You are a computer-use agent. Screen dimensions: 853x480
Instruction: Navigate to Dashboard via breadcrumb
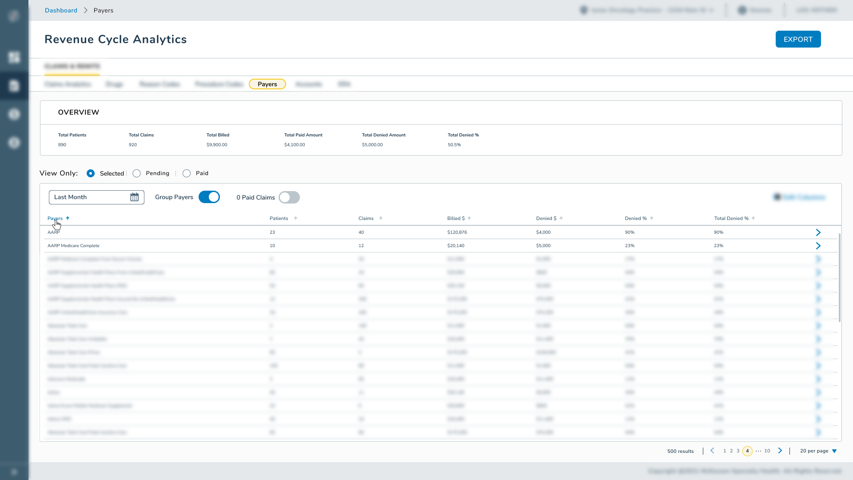coord(61,10)
